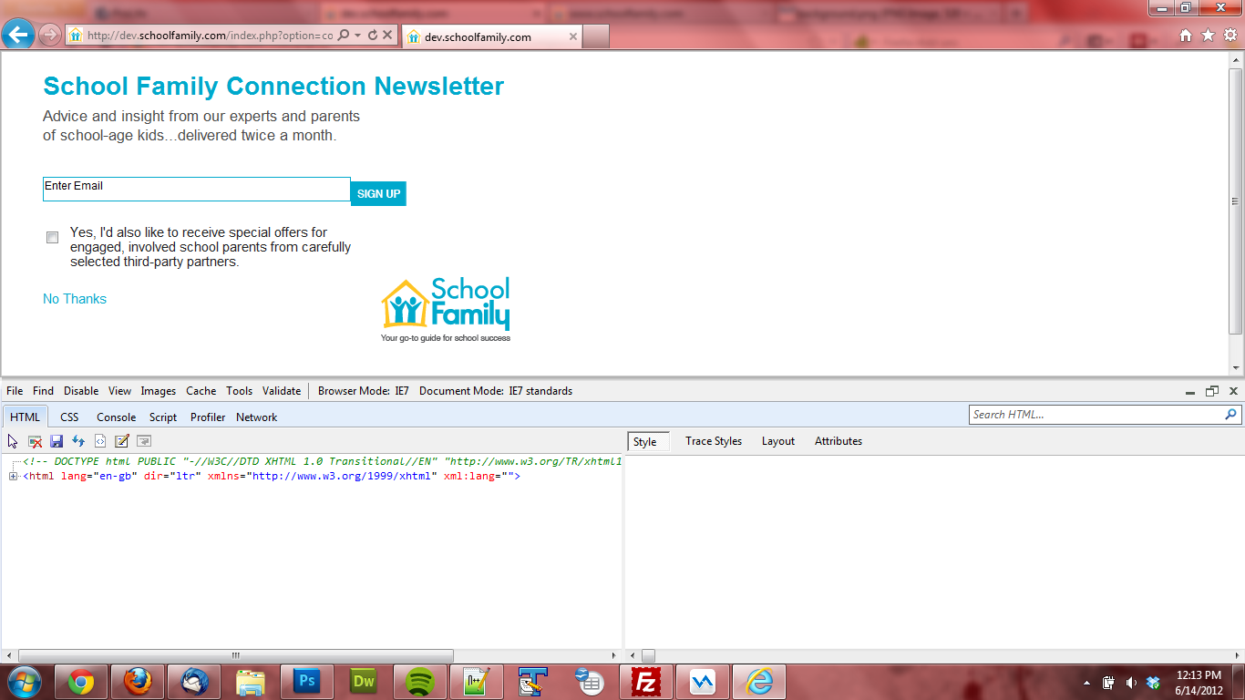This screenshot has height=700, width=1245.
Task: Open the Validate menu
Action: [282, 391]
